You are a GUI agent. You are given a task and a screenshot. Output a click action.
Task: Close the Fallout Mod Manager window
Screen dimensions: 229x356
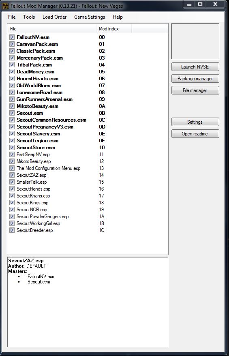tap(215, 4)
